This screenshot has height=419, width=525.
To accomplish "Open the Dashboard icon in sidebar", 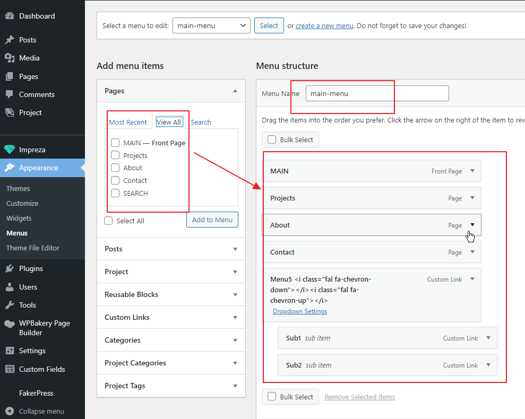I will pyautogui.click(x=10, y=16).
